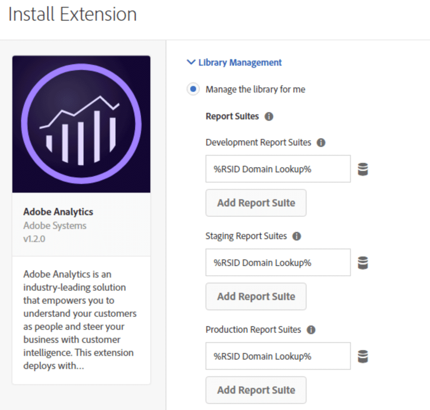Focus the Staging Report Suites input field
Viewport: 430px width, 410px height.
(278, 262)
